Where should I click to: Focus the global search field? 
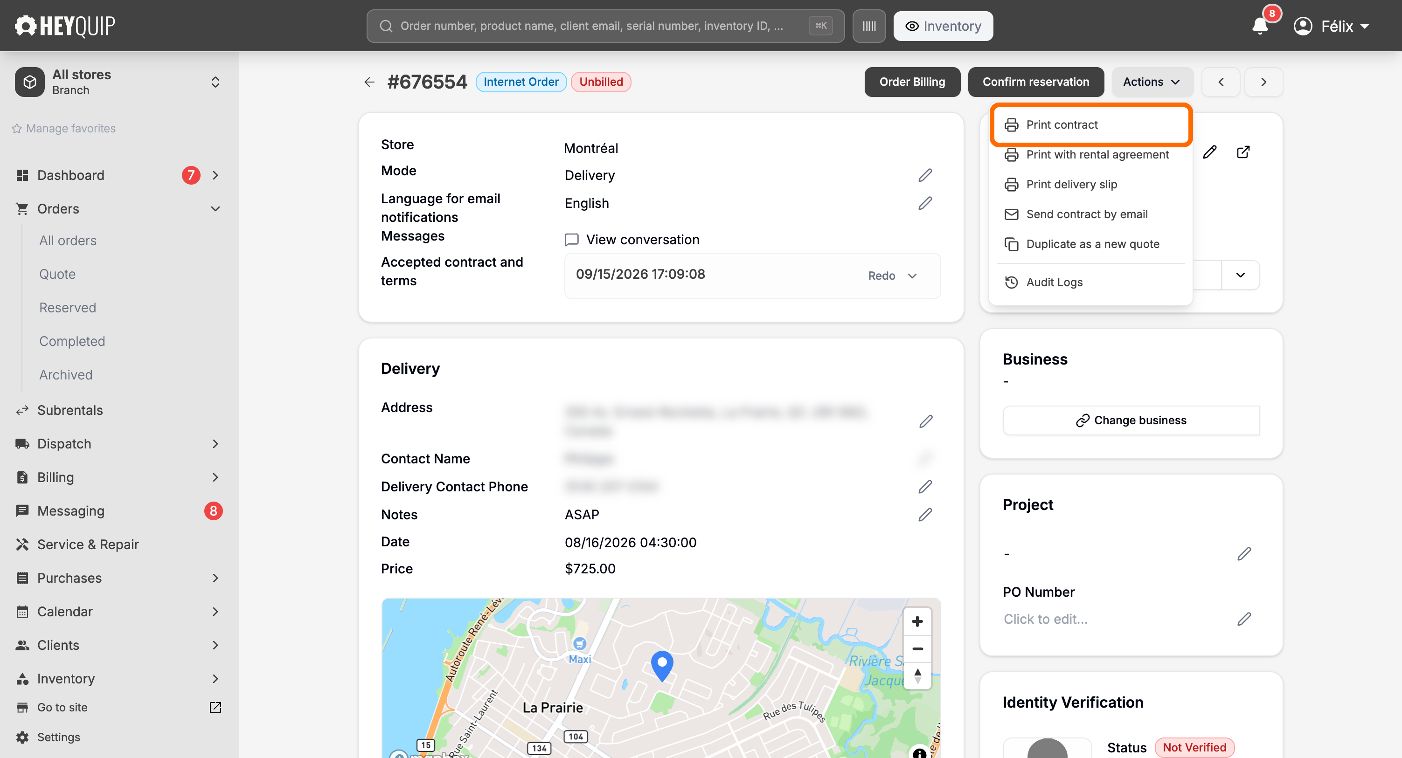tap(605, 26)
